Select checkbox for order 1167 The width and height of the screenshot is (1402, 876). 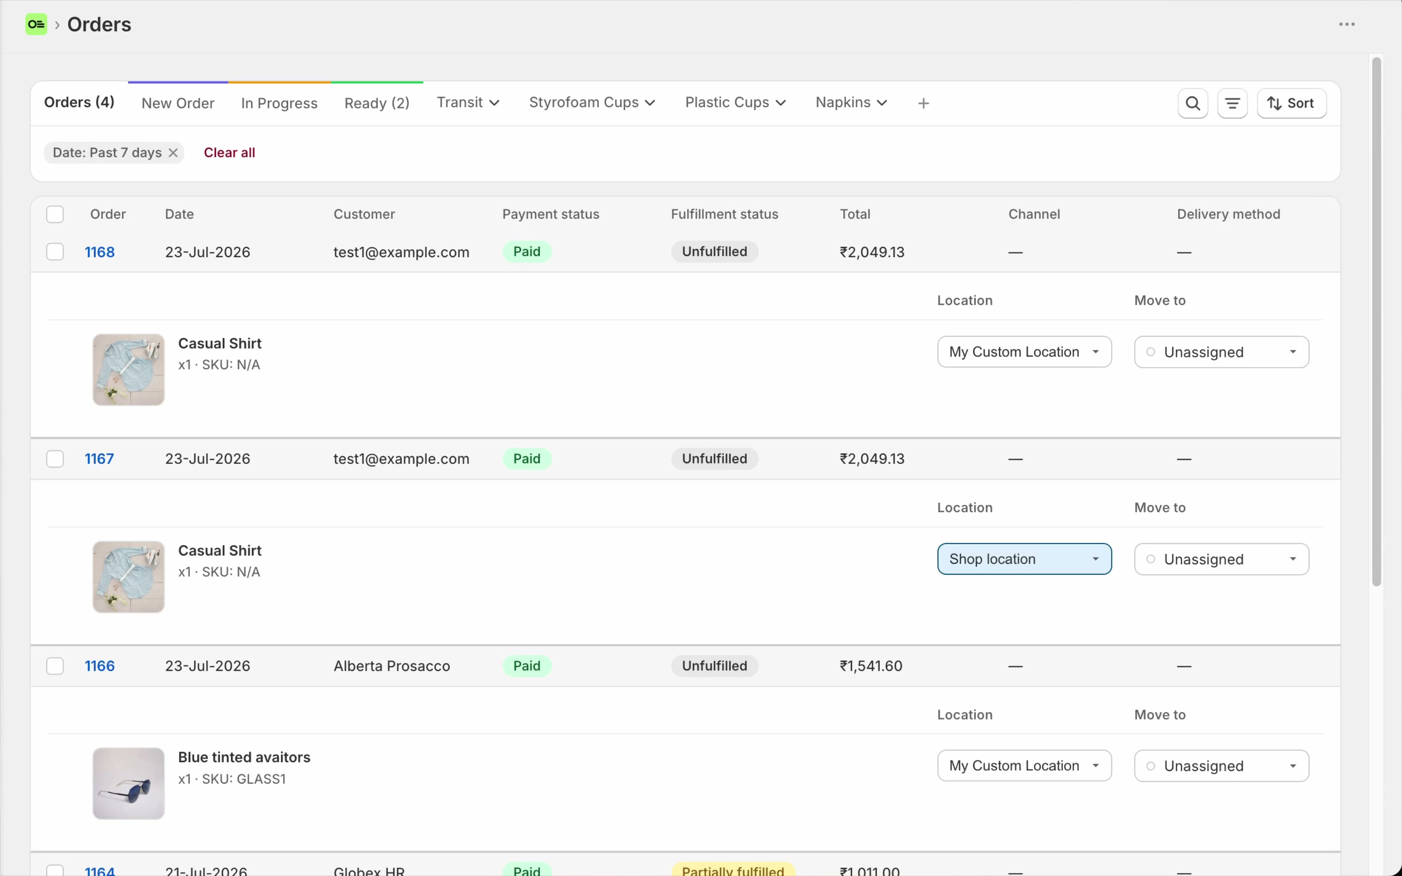[55, 459]
